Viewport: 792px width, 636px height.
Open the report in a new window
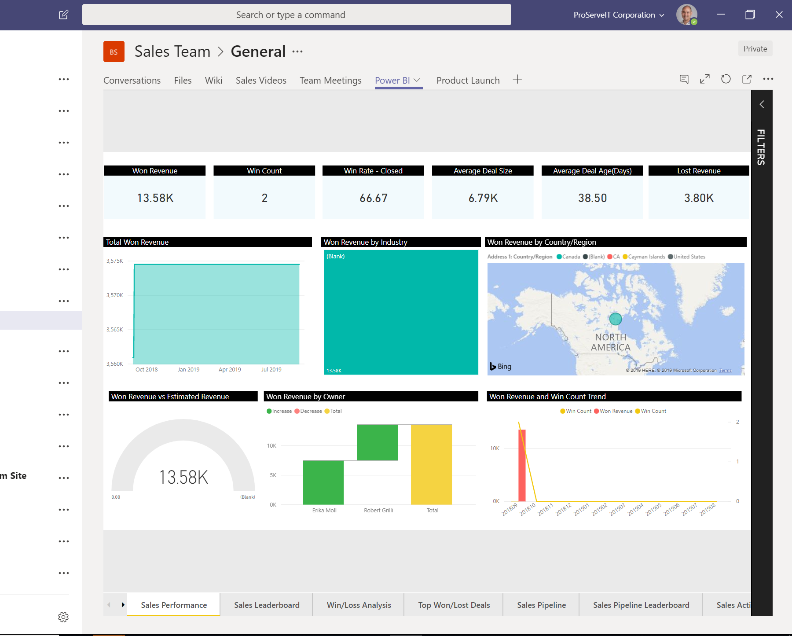point(747,79)
